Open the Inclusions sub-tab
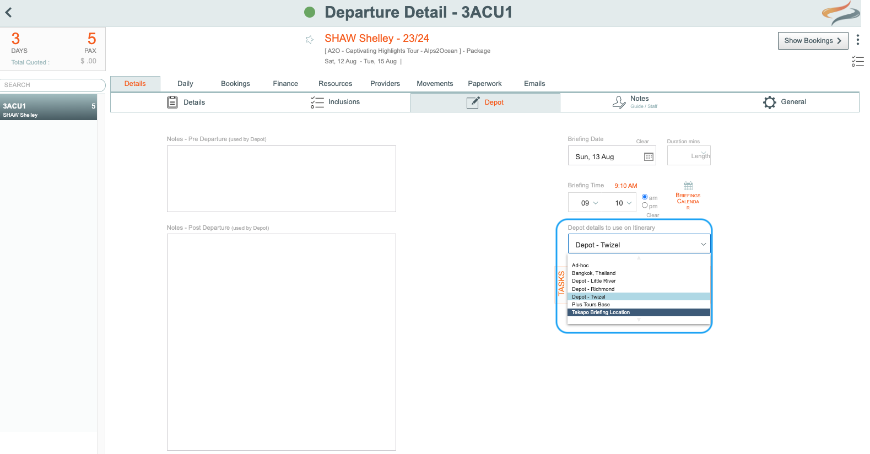The width and height of the screenshot is (870, 454). point(335,102)
